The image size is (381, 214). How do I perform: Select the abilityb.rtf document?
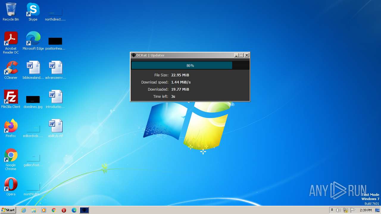(55, 128)
